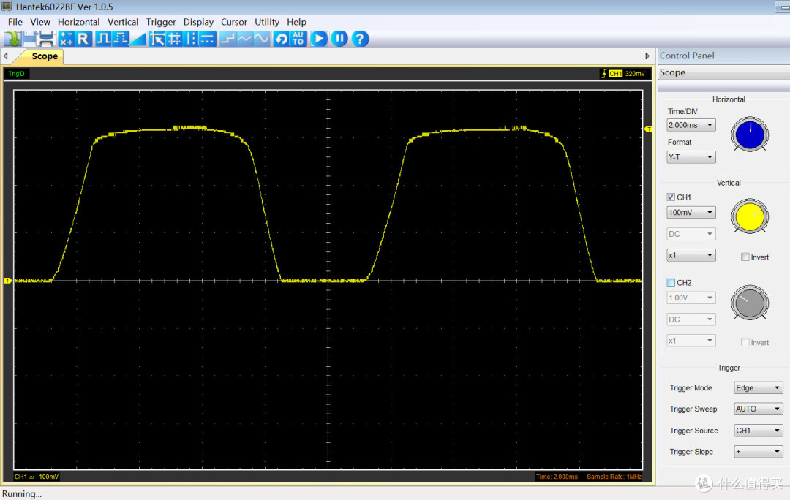Click the left tab scroll arrow

[6, 56]
